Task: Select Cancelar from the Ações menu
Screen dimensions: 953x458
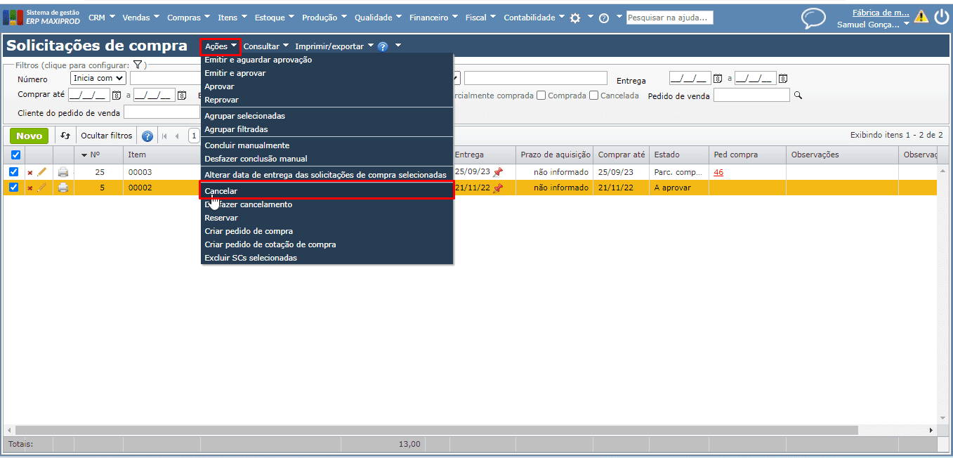Action: coord(221,191)
